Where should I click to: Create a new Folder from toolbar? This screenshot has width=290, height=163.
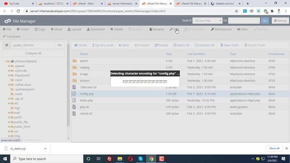coord(23,29)
